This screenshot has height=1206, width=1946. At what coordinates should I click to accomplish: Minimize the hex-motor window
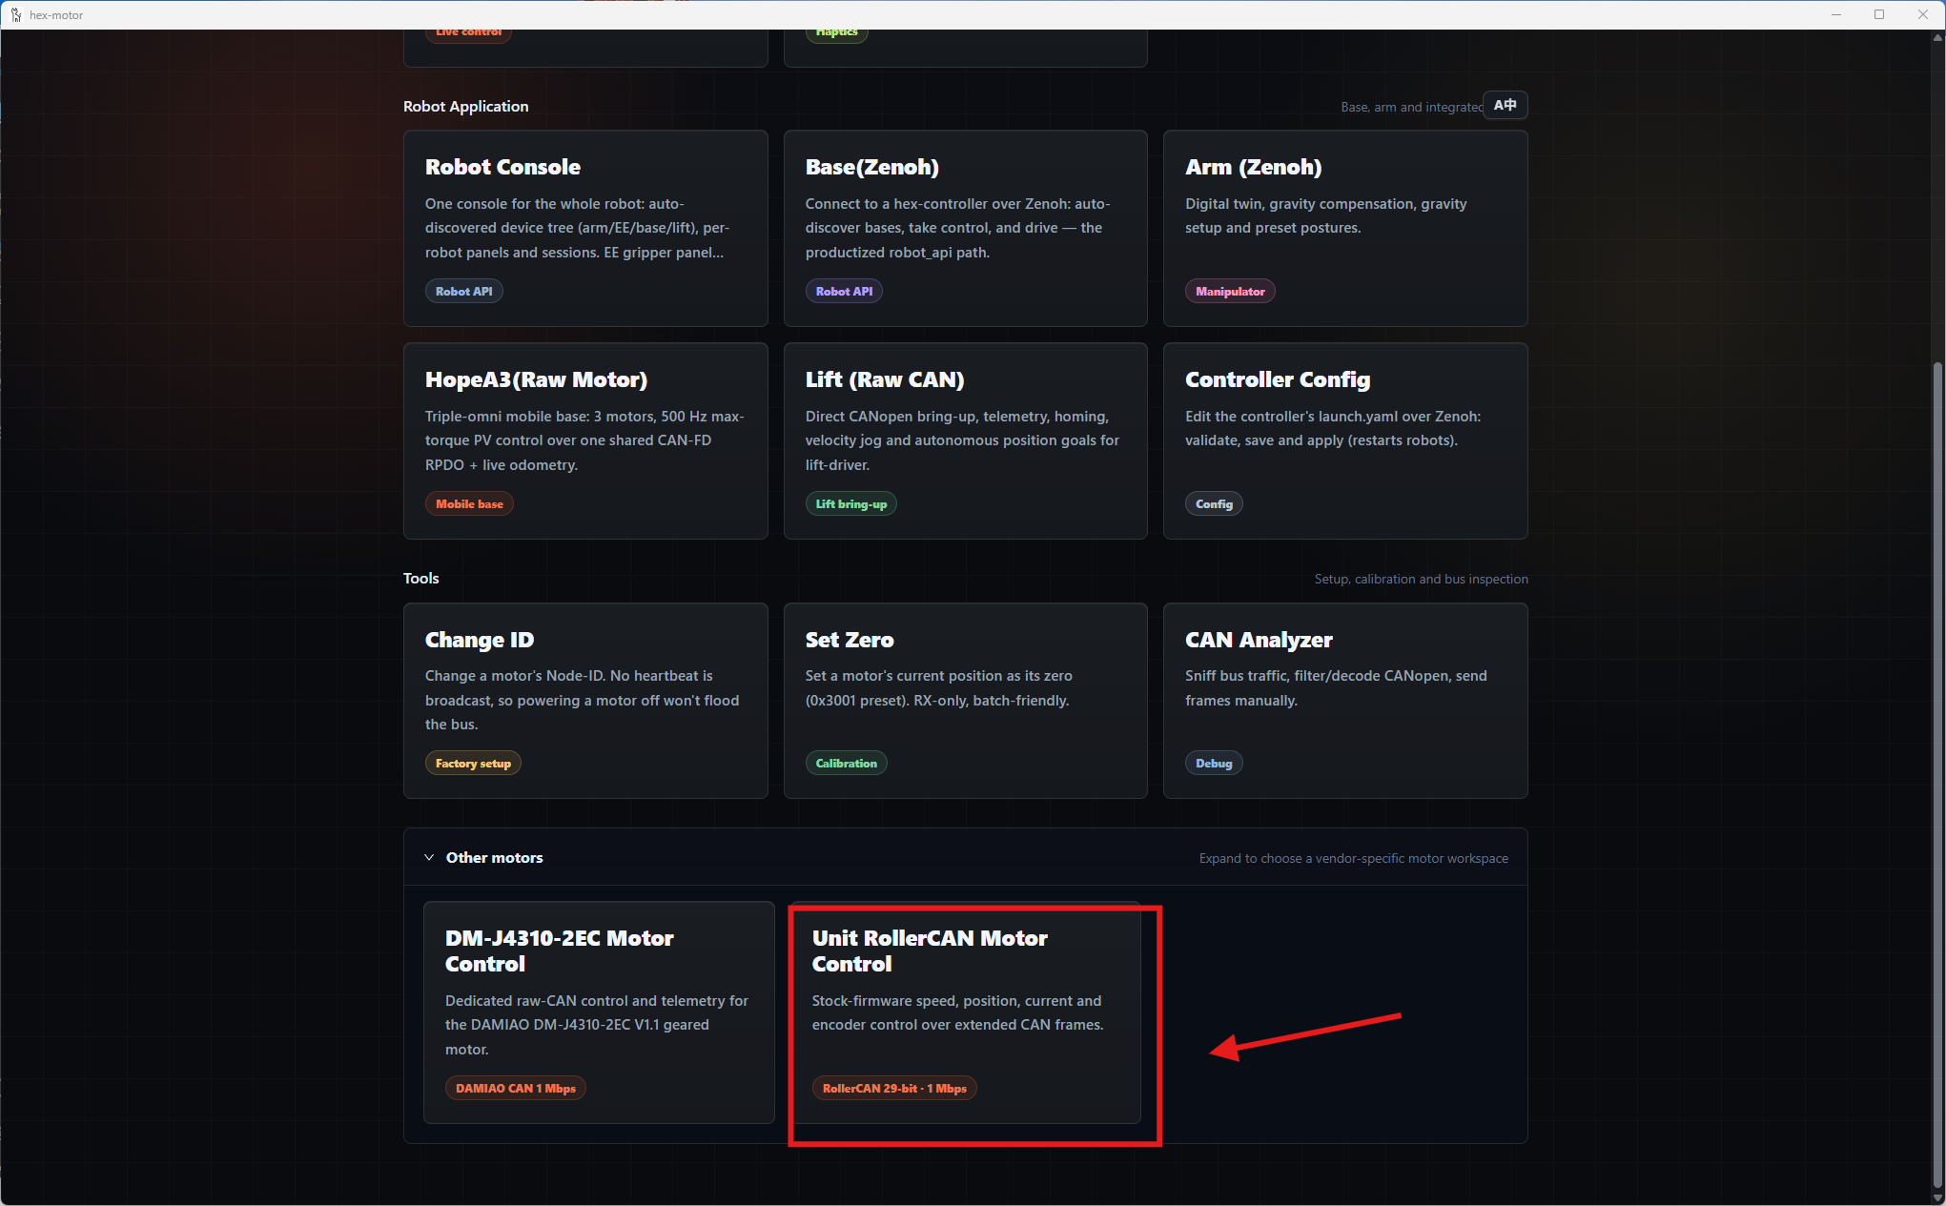coord(1836,14)
